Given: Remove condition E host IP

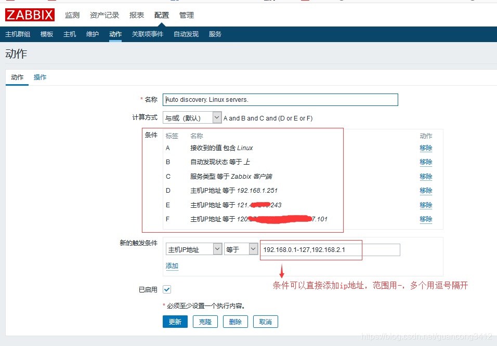Looking at the screenshot, I should coord(426,205).
